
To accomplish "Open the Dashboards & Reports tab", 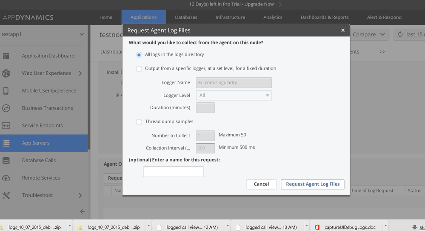I will click(325, 17).
